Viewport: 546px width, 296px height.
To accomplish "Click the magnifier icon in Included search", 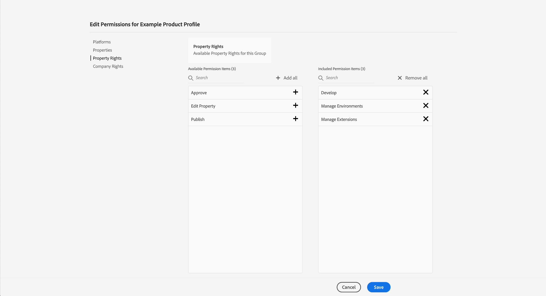I will coord(321,78).
